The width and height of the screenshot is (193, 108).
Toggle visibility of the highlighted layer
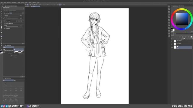point(172,47)
